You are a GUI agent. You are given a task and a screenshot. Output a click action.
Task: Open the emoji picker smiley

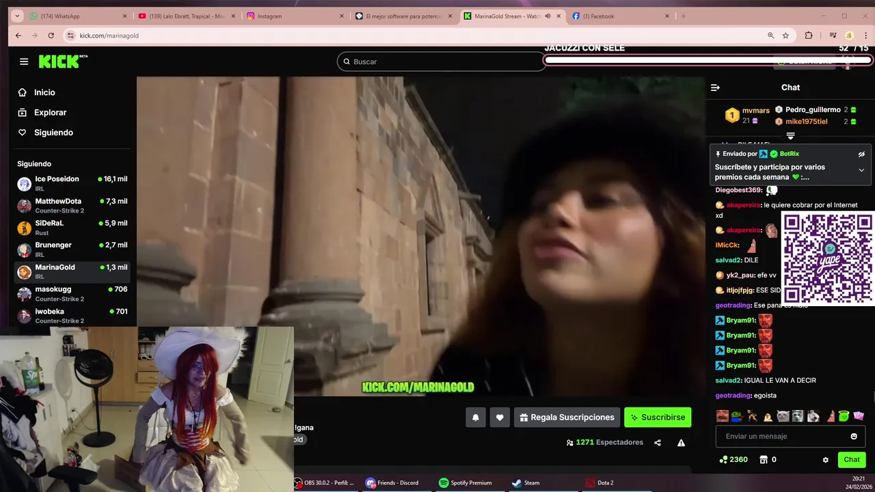(854, 437)
